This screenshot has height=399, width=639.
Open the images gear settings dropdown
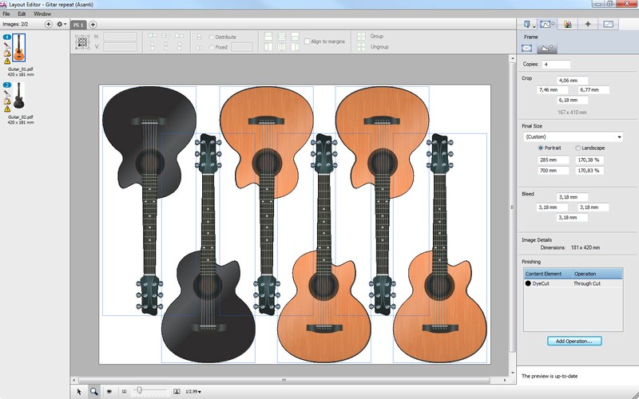click(62, 24)
